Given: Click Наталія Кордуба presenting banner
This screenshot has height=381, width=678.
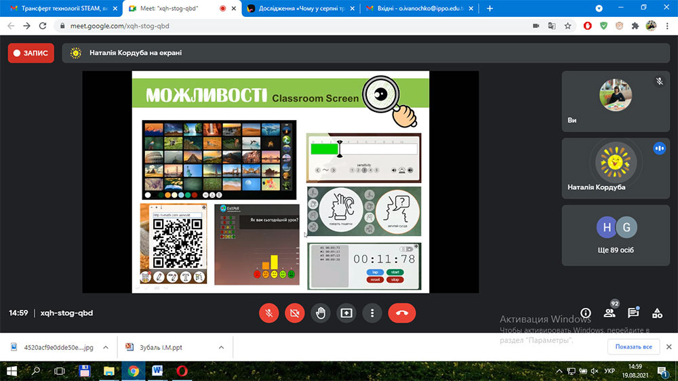Looking at the screenshot, I should [366, 53].
